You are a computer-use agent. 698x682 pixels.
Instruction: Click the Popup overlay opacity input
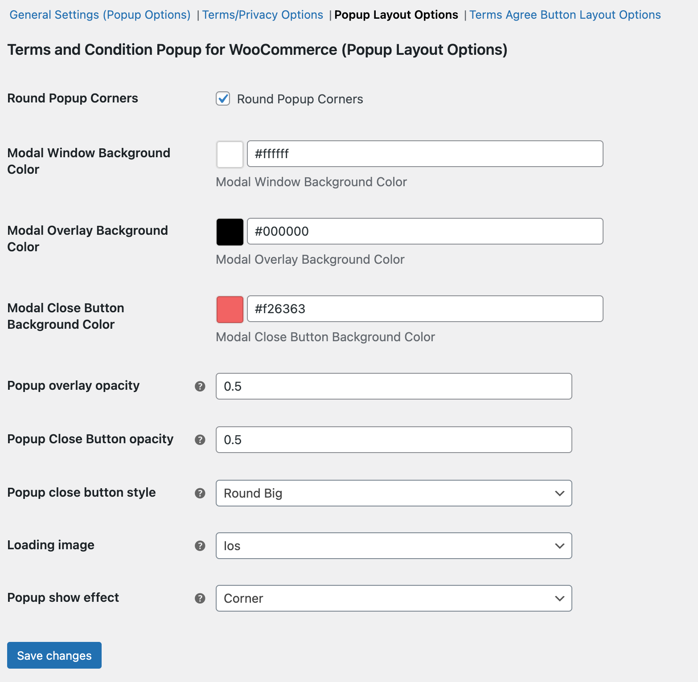pyautogui.click(x=394, y=386)
